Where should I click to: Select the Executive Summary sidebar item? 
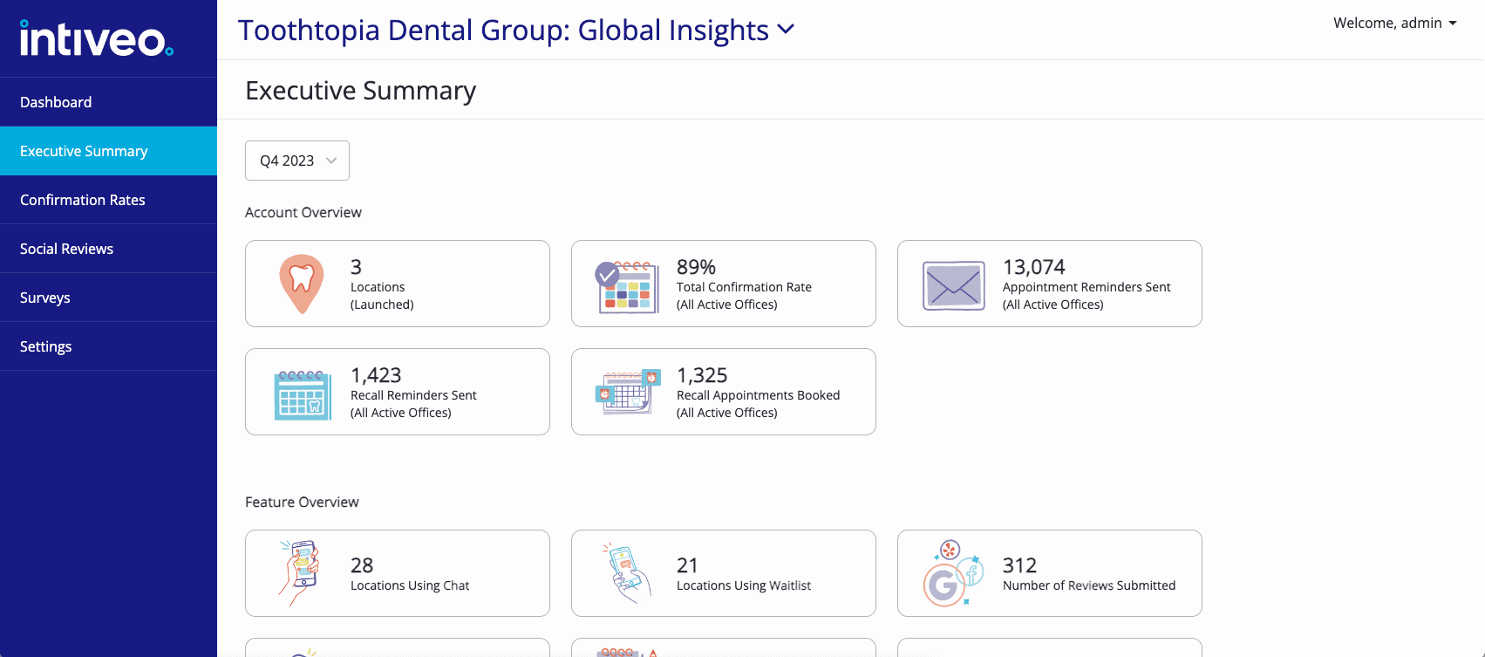pyautogui.click(x=84, y=151)
